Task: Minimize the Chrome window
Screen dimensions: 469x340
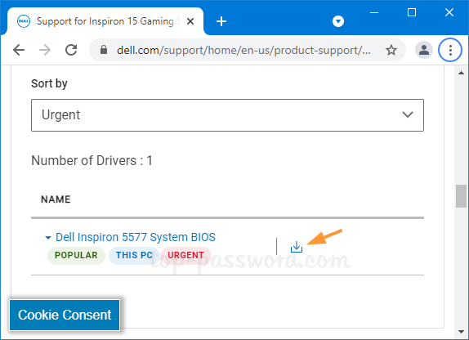Action: click(374, 12)
